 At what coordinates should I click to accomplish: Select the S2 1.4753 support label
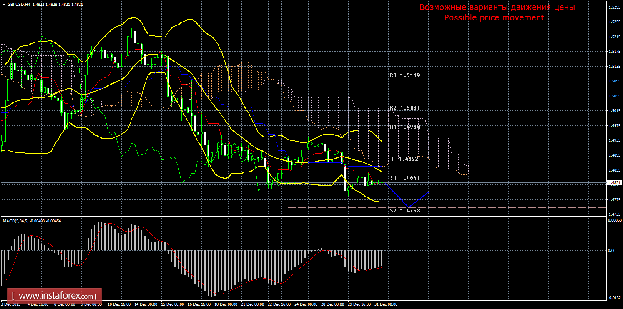pos(404,211)
